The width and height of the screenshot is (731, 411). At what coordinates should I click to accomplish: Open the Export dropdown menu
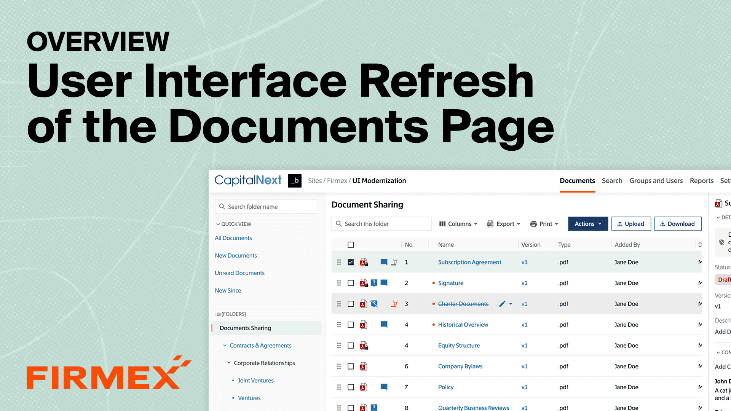point(503,224)
